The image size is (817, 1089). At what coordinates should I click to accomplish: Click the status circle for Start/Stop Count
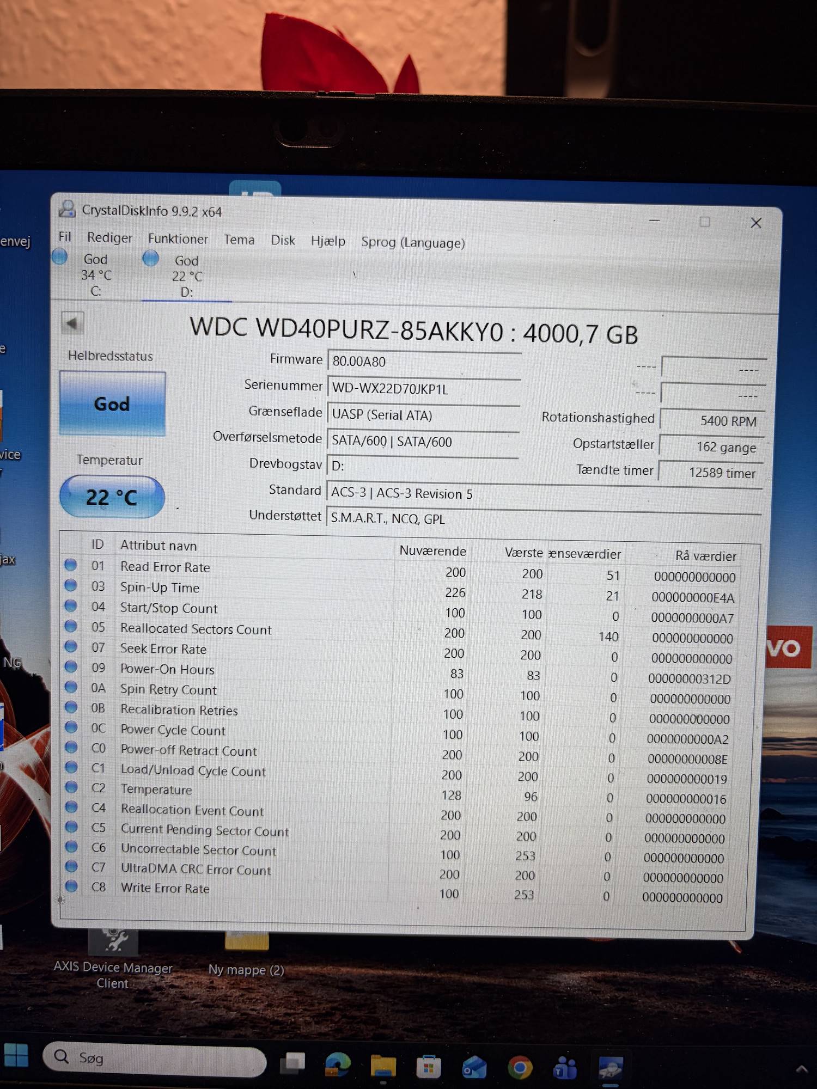click(x=71, y=605)
